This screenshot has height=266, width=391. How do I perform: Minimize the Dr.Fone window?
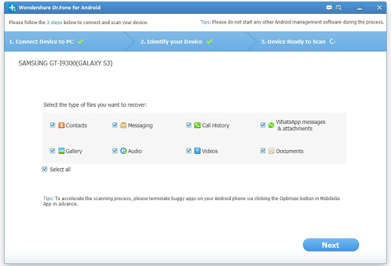(360, 8)
